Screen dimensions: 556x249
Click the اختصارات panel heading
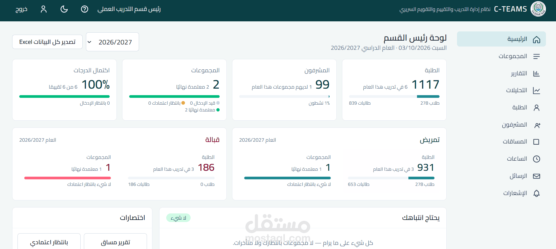[132, 218]
